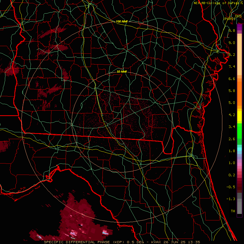
Task: Click the 100 NMI range ring label
Action: coord(122,21)
